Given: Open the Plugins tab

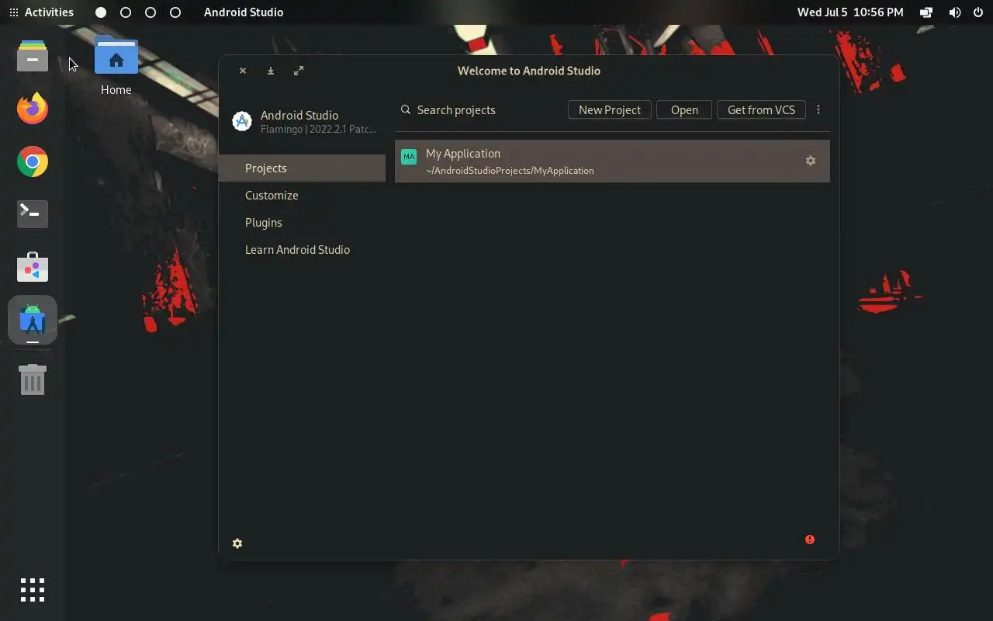Looking at the screenshot, I should 302,222.
